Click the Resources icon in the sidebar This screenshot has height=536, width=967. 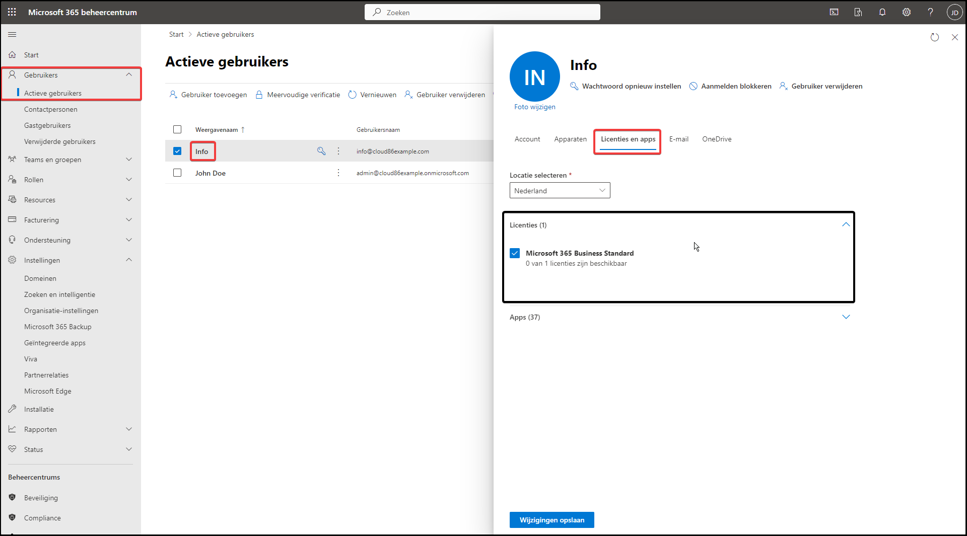12,200
